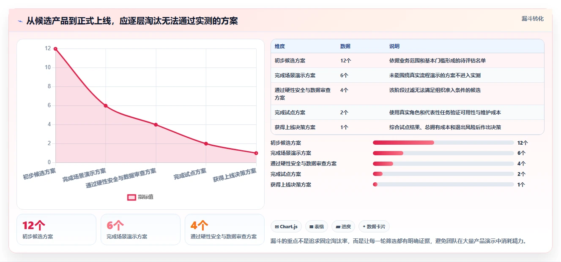This screenshot has width=561, height=262.
Task: Click the 初步候选方案 progress bar
Action: point(443,143)
